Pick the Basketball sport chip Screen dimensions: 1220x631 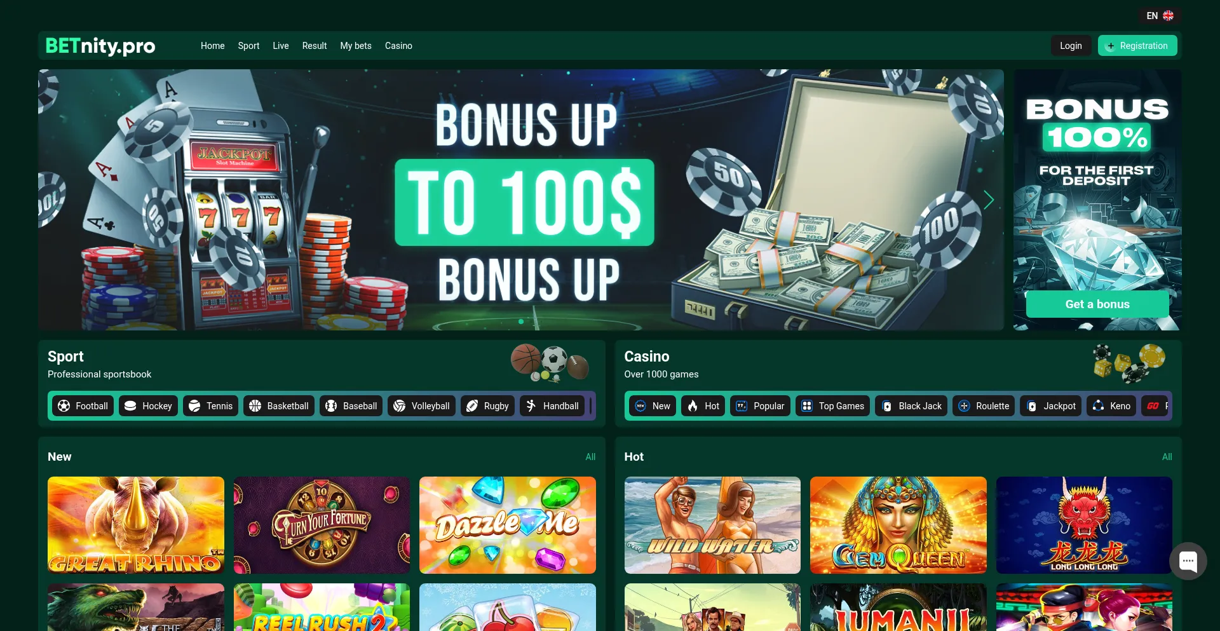pyautogui.click(x=279, y=406)
